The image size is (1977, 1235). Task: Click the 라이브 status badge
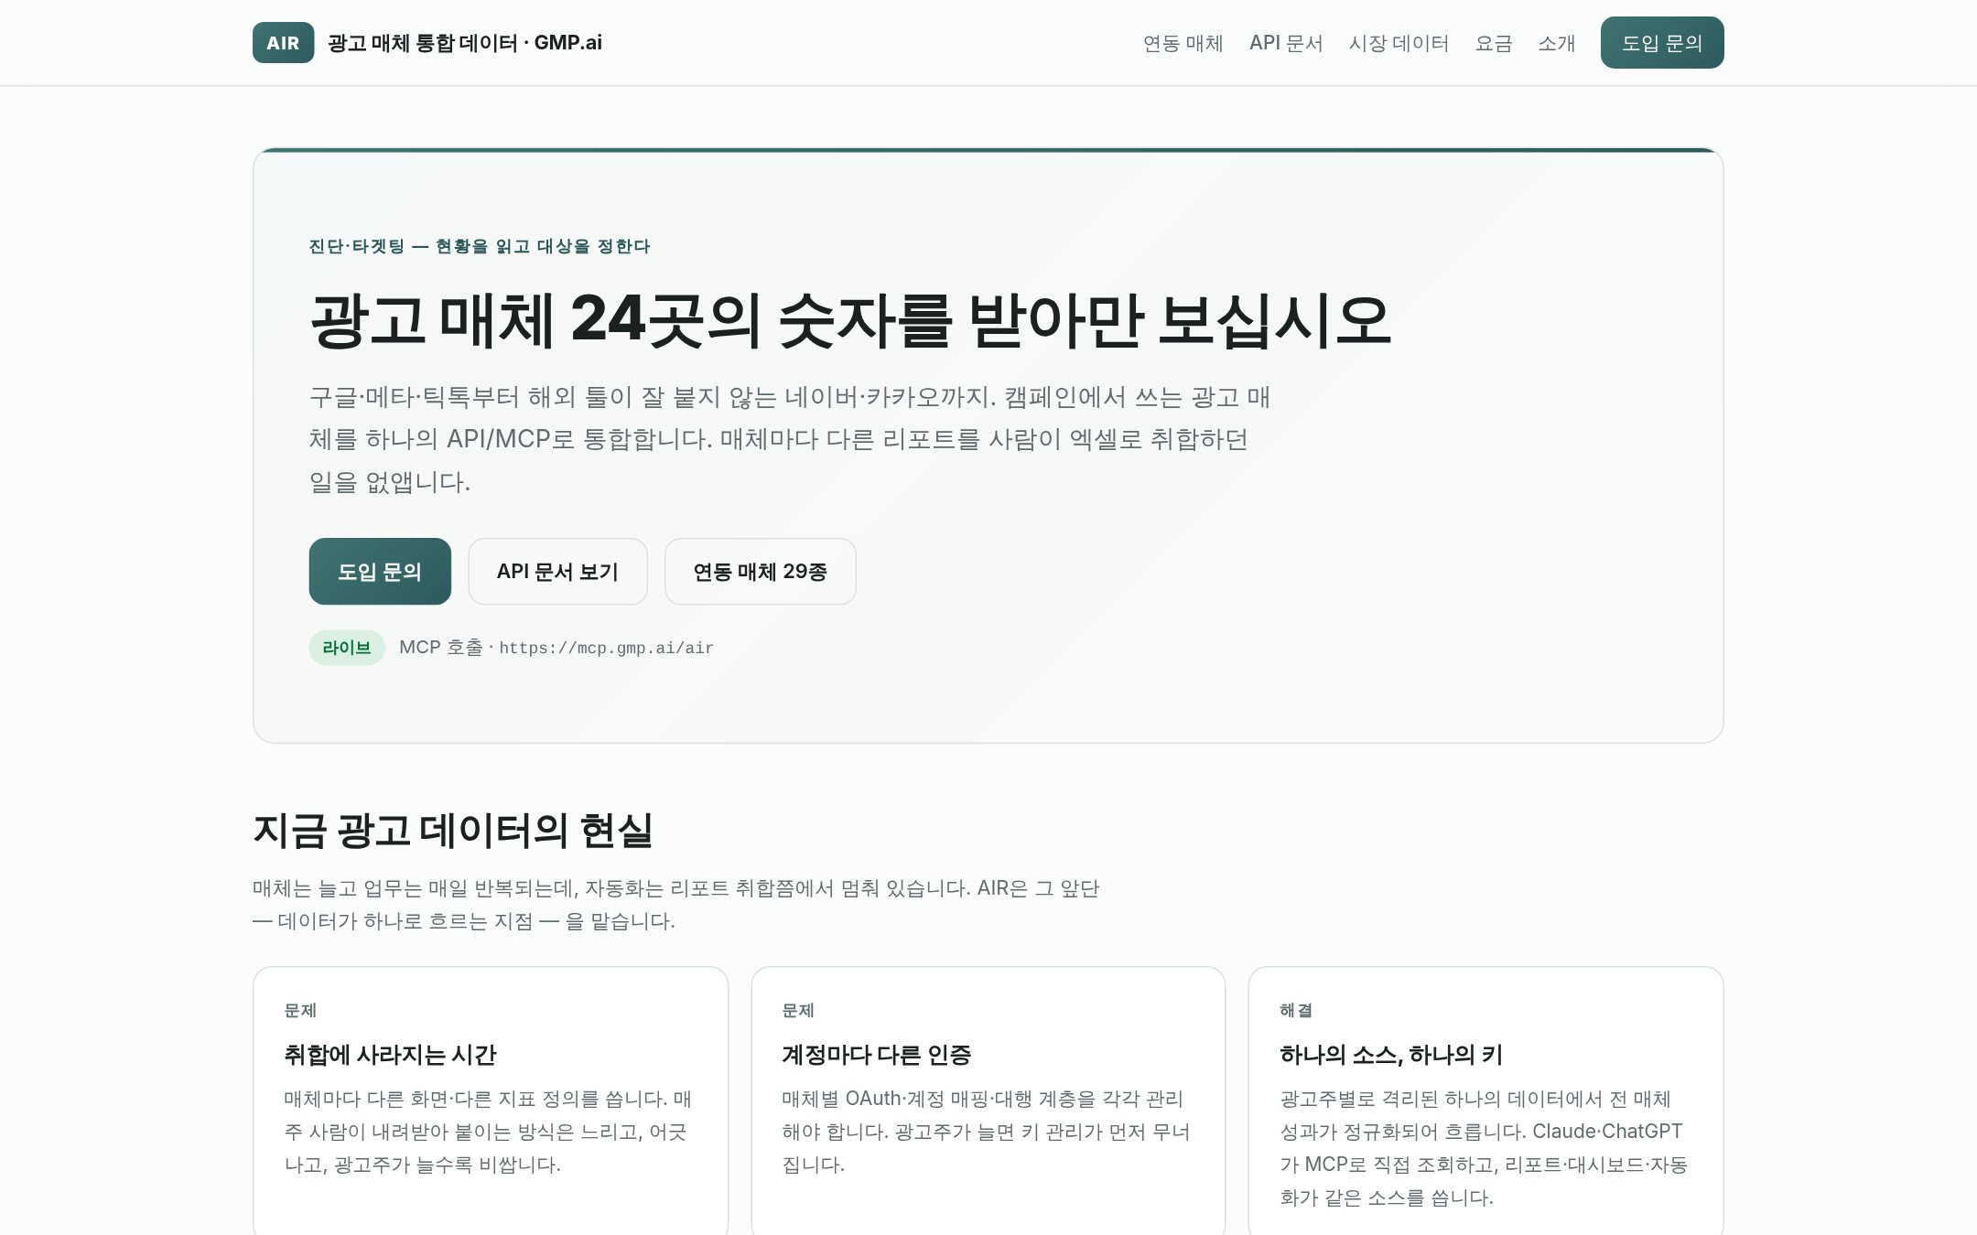tap(347, 648)
